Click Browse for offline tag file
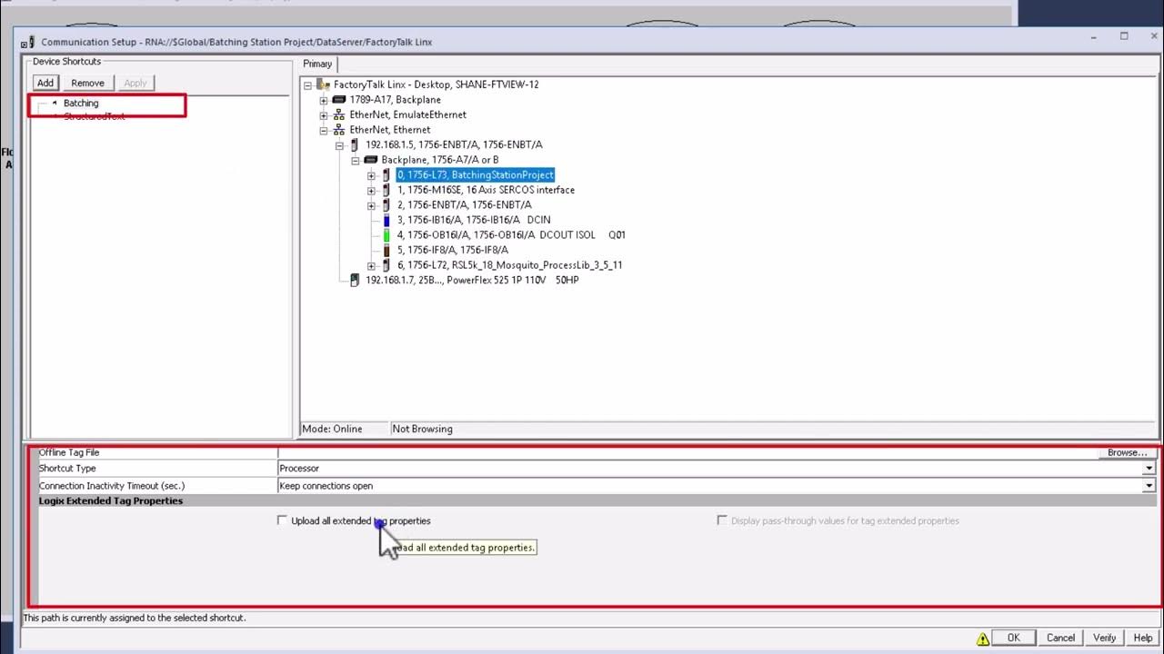The image size is (1164, 654). [x=1127, y=452]
